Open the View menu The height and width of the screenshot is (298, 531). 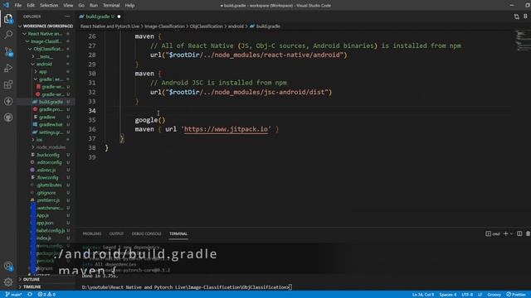(68, 6)
